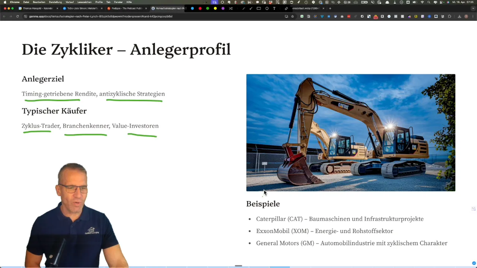Click the ExxonMobil (XOM) bullet point
Image resolution: width=477 pixels, height=268 pixels.
pyautogui.click(x=325, y=231)
